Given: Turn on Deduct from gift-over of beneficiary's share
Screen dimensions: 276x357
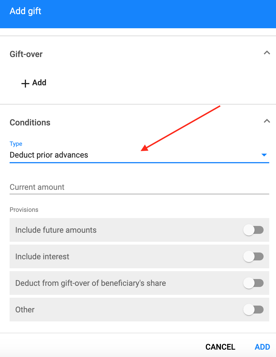Looking at the screenshot, I should pos(253,283).
